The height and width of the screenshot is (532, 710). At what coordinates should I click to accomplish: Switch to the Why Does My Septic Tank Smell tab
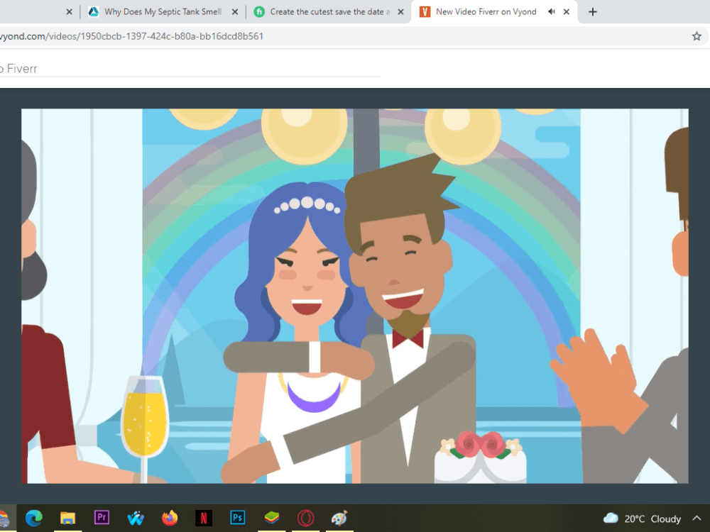point(163,12)
